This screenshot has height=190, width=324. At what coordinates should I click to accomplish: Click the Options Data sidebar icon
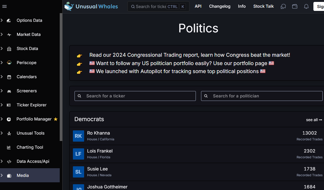9,21
